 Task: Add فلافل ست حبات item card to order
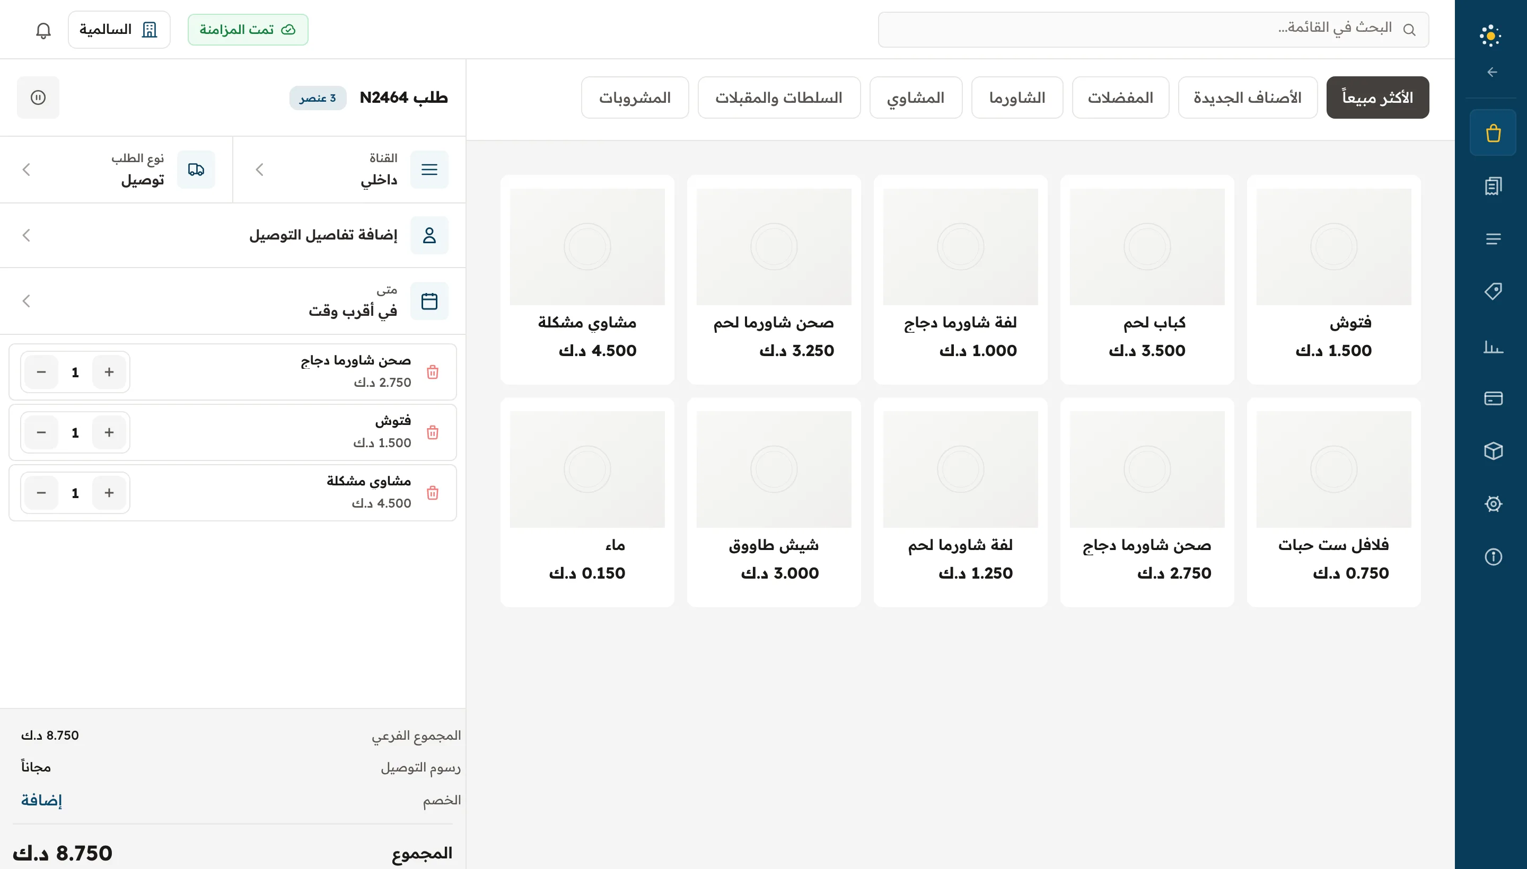tap(1333, 502)
